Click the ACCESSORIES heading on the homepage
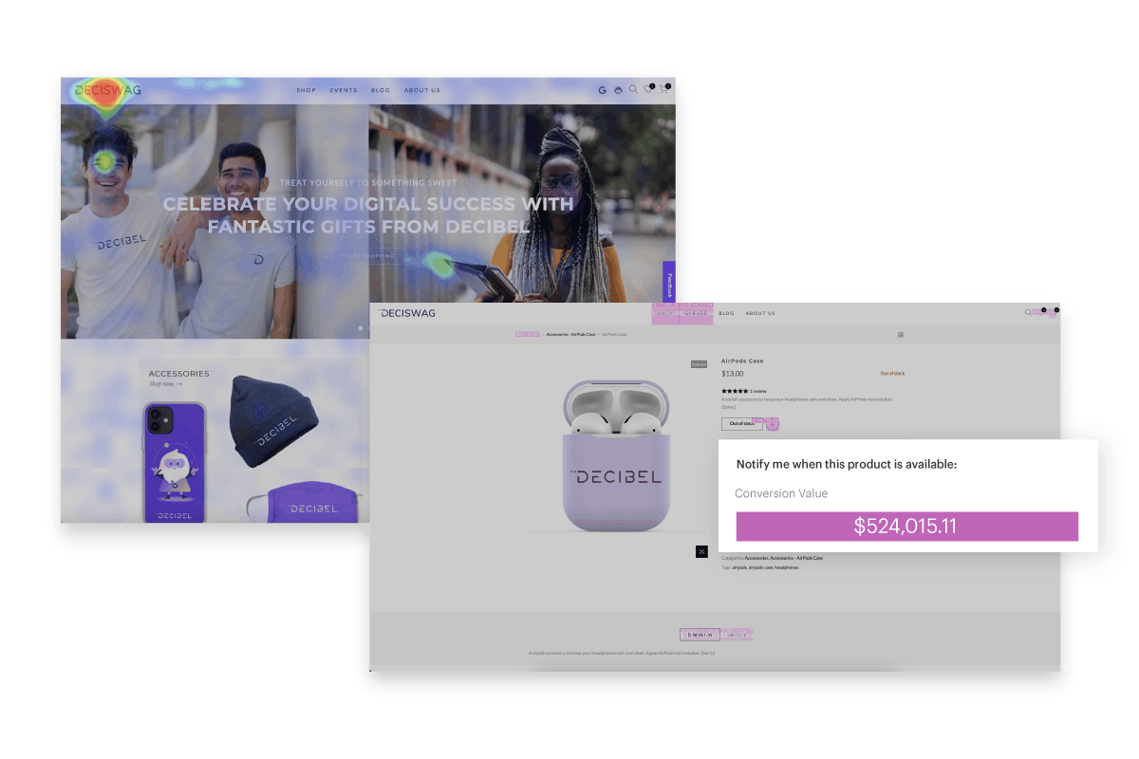Screen dimensions: 1139x759 pyautogui.click(x=179, y=374)
